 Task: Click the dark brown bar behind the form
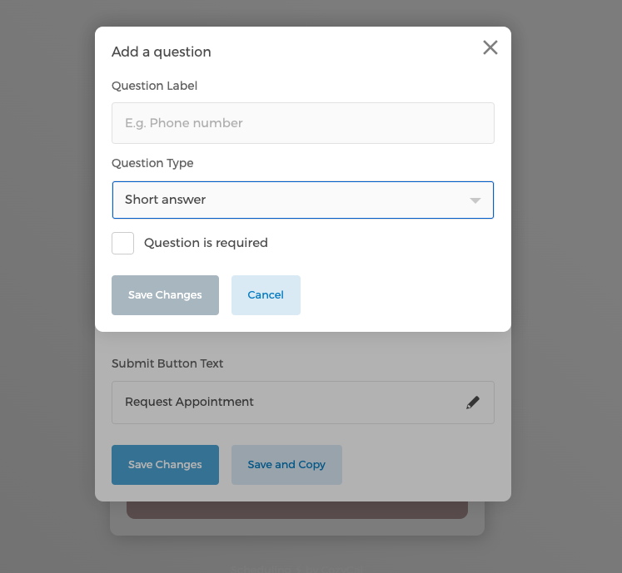tap(296, 510)
